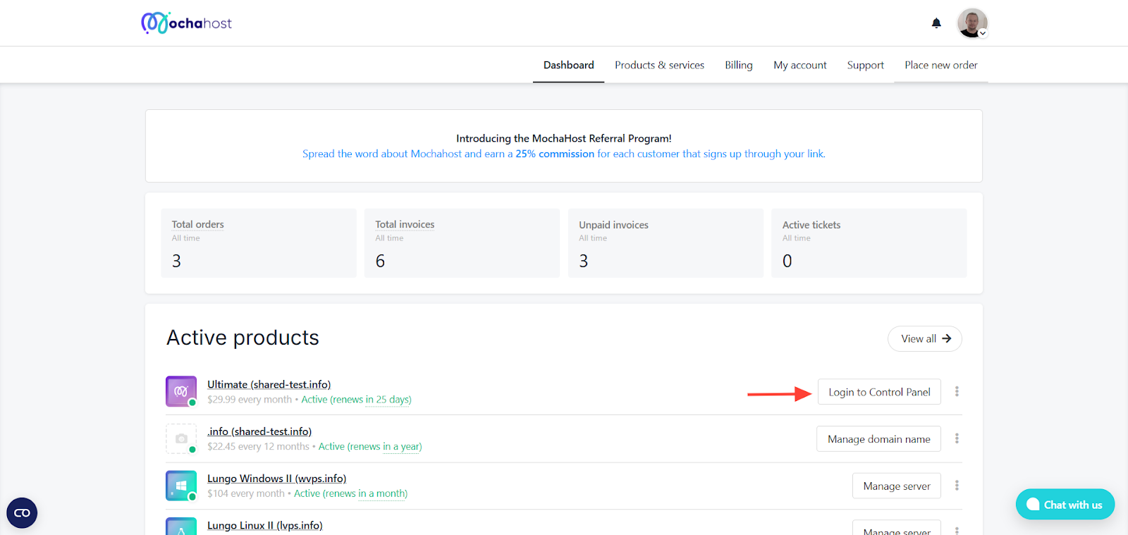
Task: Open Chat with us widget
Action: pyautogui.click(x=1065, y=505)
